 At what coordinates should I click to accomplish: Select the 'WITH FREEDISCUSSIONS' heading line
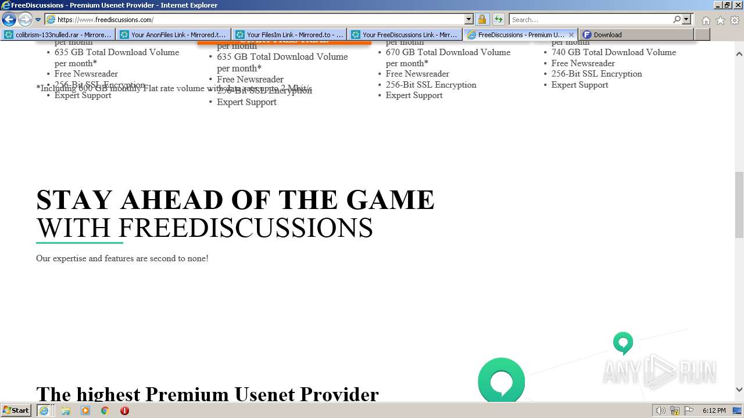(x=205, y=228)
